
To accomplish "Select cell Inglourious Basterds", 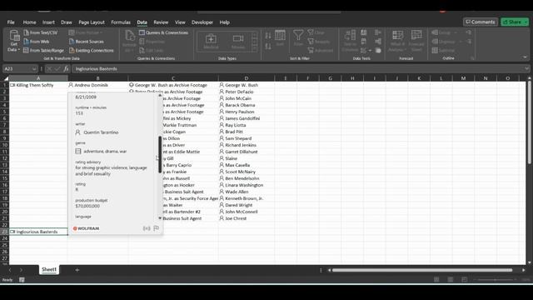I will click(38, 232).
